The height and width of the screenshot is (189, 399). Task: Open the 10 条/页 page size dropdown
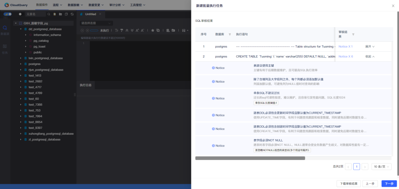pyautogui.click(x=381, y=166)
